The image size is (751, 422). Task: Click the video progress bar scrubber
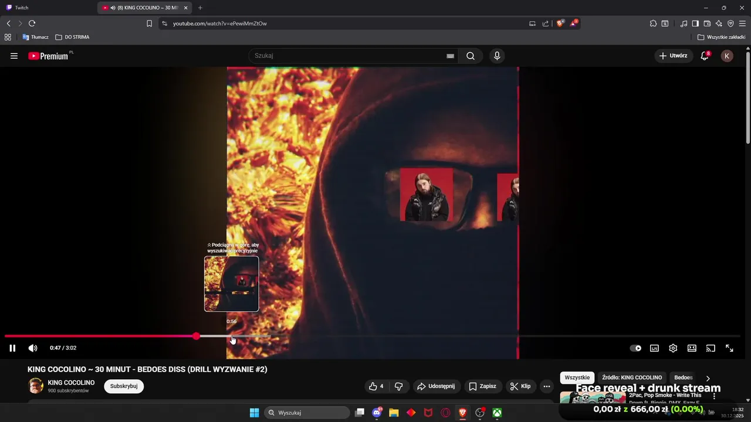point(196,336)
